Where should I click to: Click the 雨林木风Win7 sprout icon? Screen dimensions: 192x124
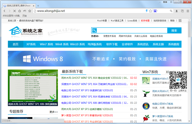click(146, 93)
